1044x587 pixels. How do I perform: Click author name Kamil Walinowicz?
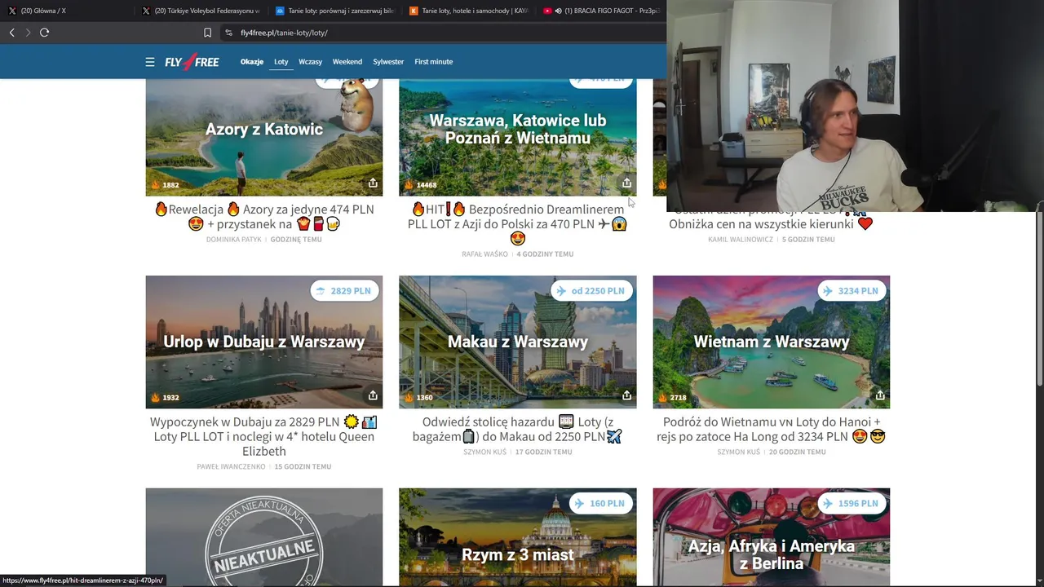pyautogui.click(x=741, y=240)
